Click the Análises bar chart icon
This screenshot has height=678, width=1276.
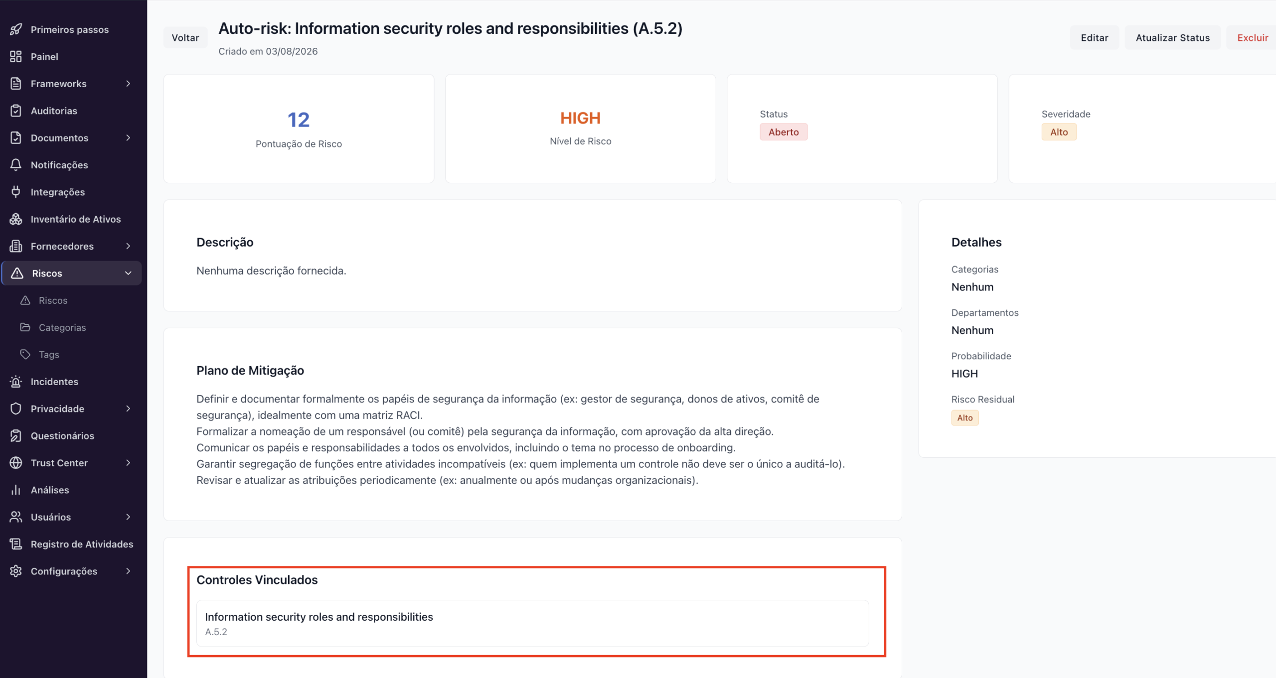pyautogui.click(x=16, y=490)
